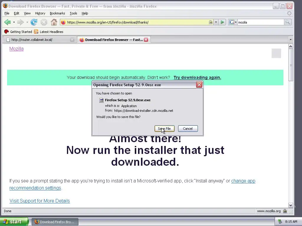Open the Edit menu

tap(17, 13)
